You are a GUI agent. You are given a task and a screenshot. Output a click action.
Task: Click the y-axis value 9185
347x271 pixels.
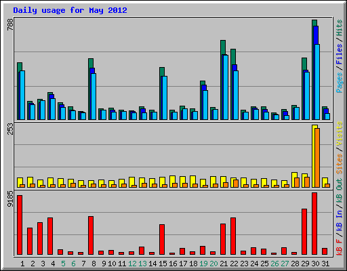coord(10,199)
